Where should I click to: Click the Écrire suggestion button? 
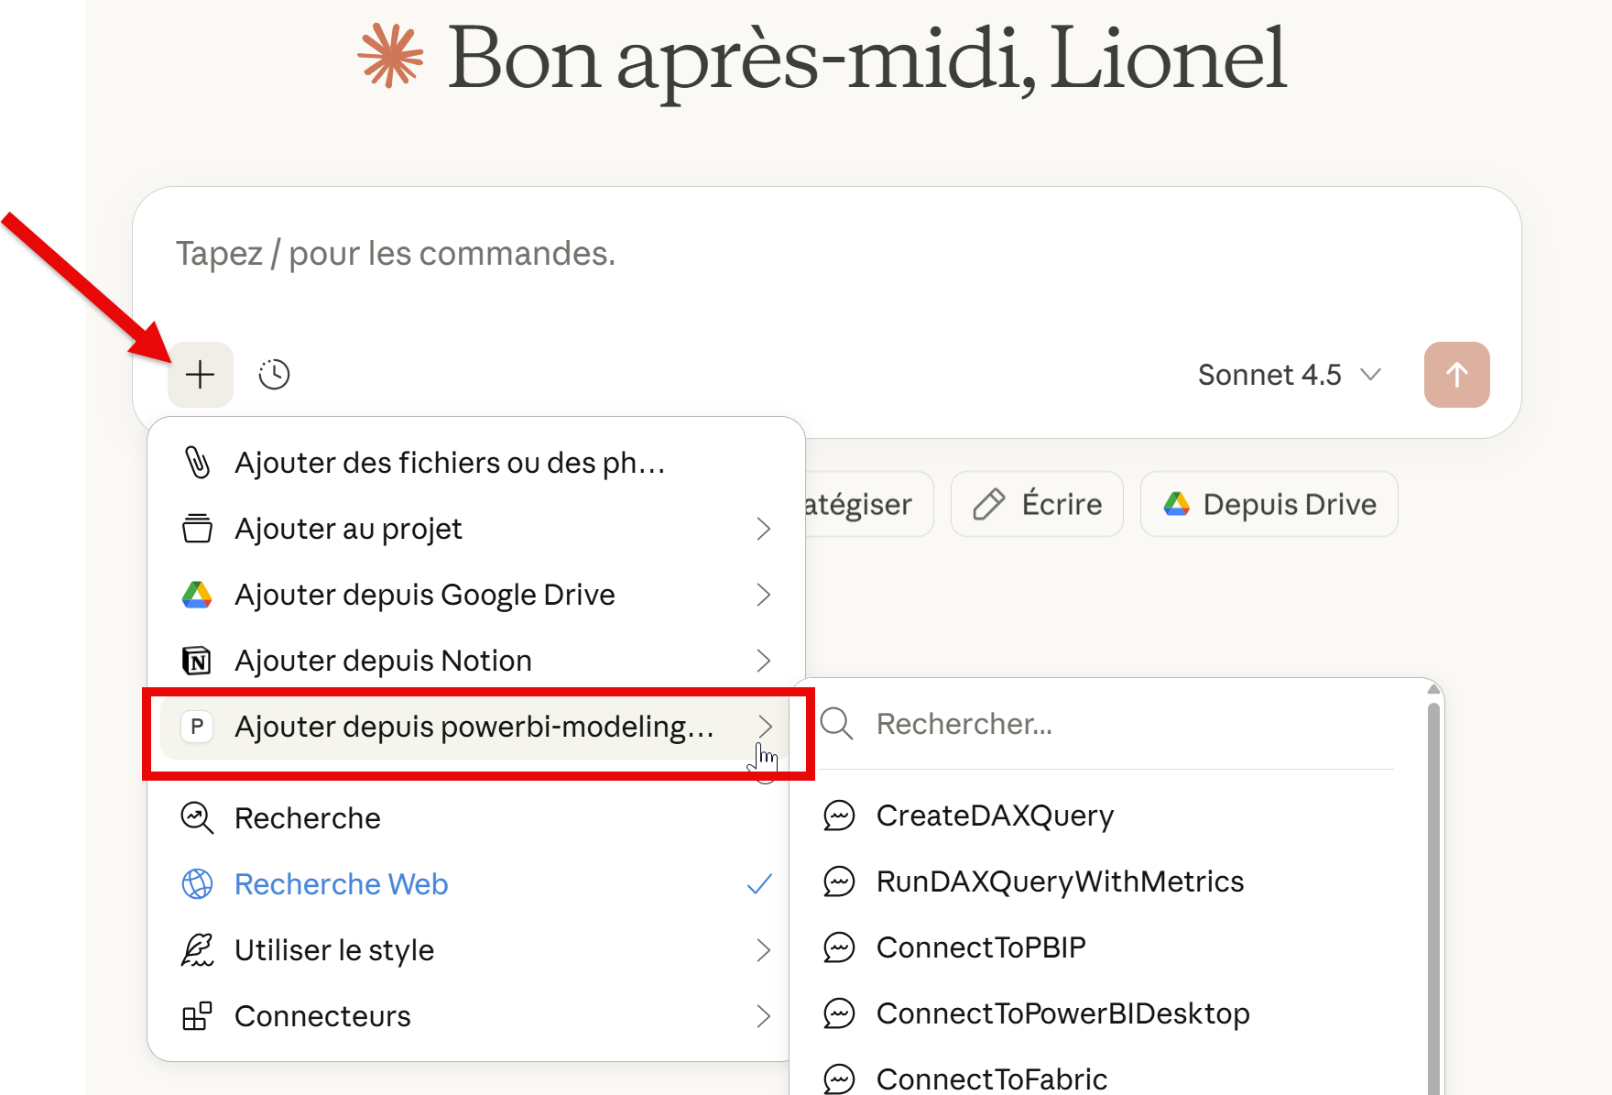pyautogui.click(x=1037, y=504)
